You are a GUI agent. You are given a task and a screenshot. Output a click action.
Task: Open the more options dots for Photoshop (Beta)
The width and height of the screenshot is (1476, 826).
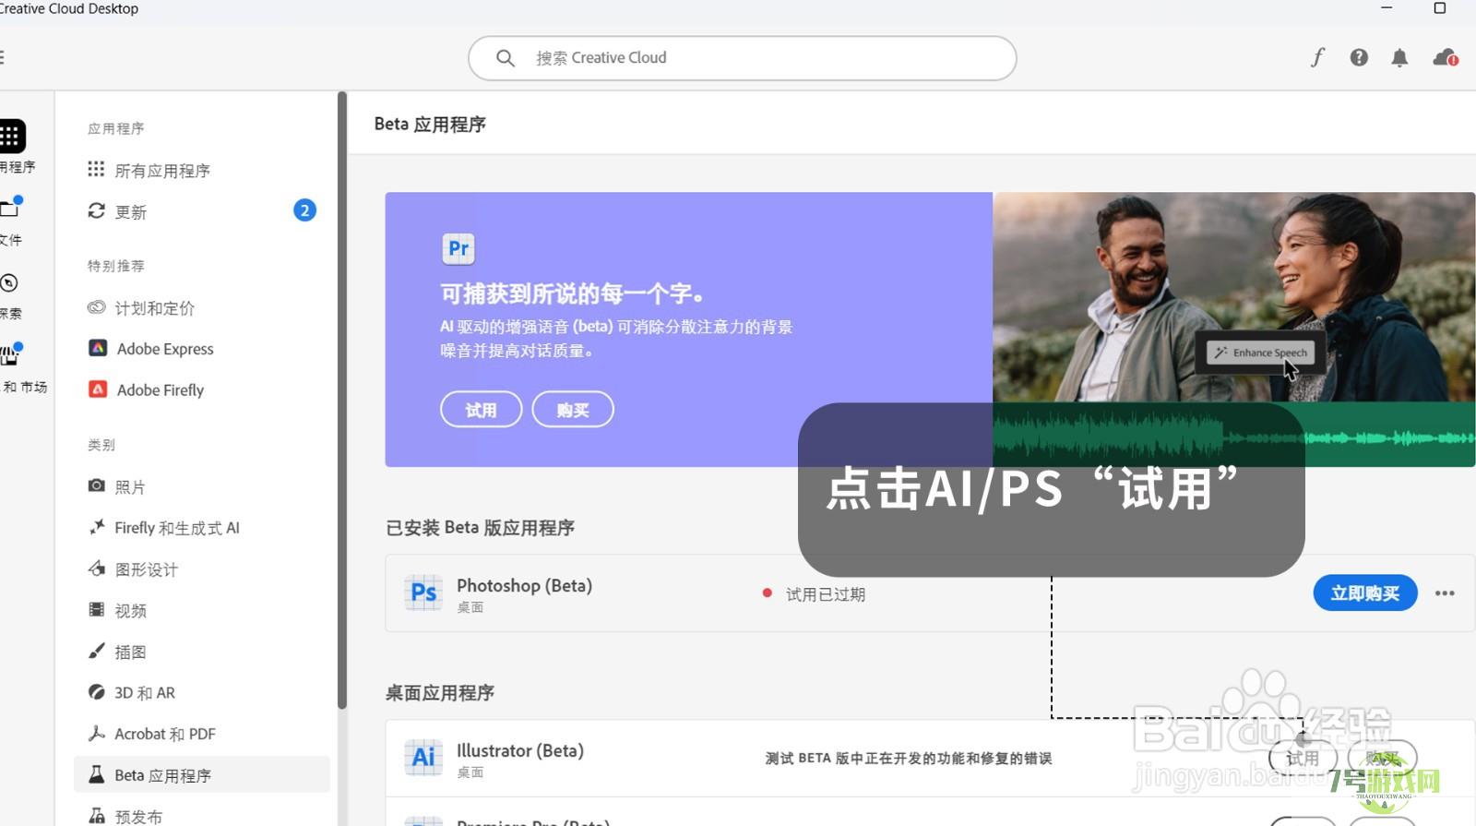point(1445,593)
